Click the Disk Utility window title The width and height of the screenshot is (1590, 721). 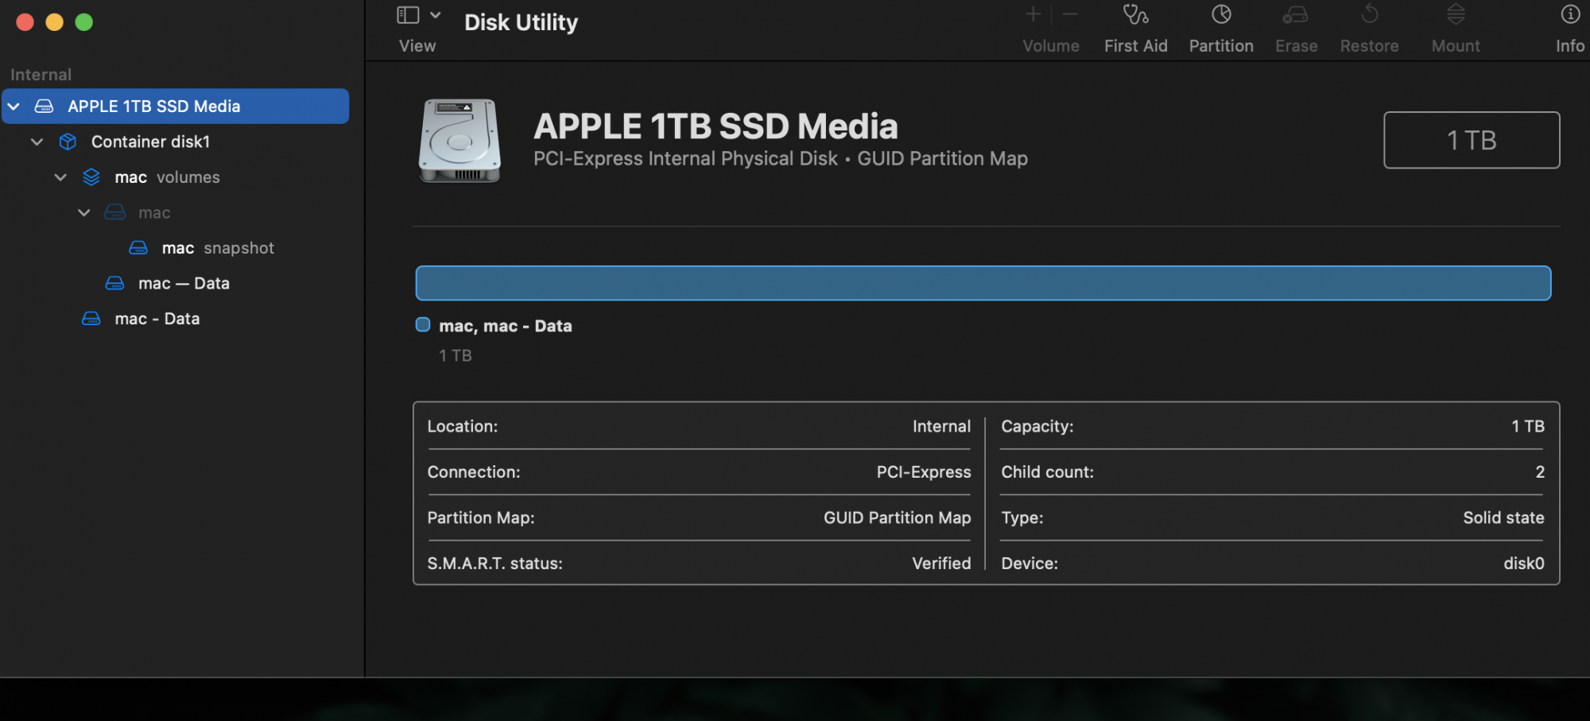[521, 22]
